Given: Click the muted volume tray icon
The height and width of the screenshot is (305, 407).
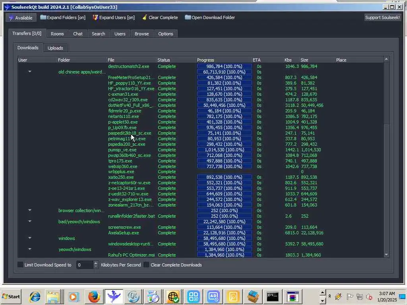Looking at the screenshot, I should 369,296.
